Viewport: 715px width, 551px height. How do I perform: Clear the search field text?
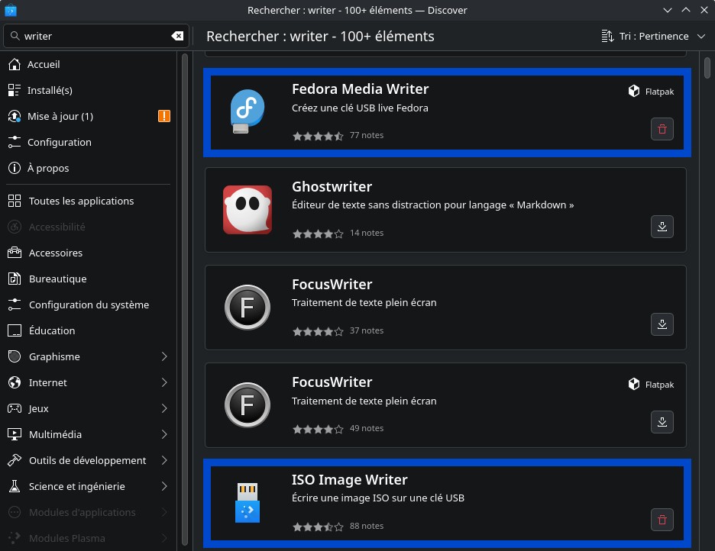(177, 36)
